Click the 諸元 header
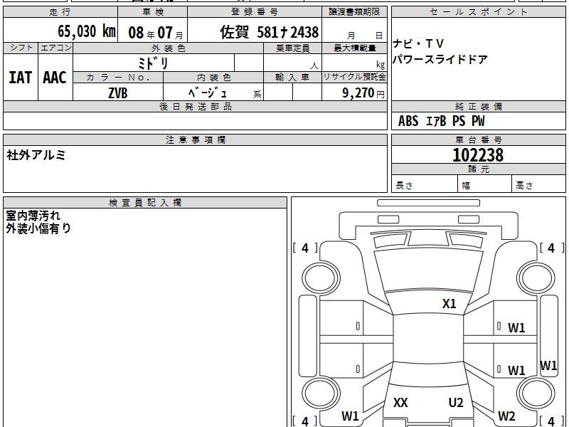The height and width of the screenshot is (427, 569). tap(479, 169)
